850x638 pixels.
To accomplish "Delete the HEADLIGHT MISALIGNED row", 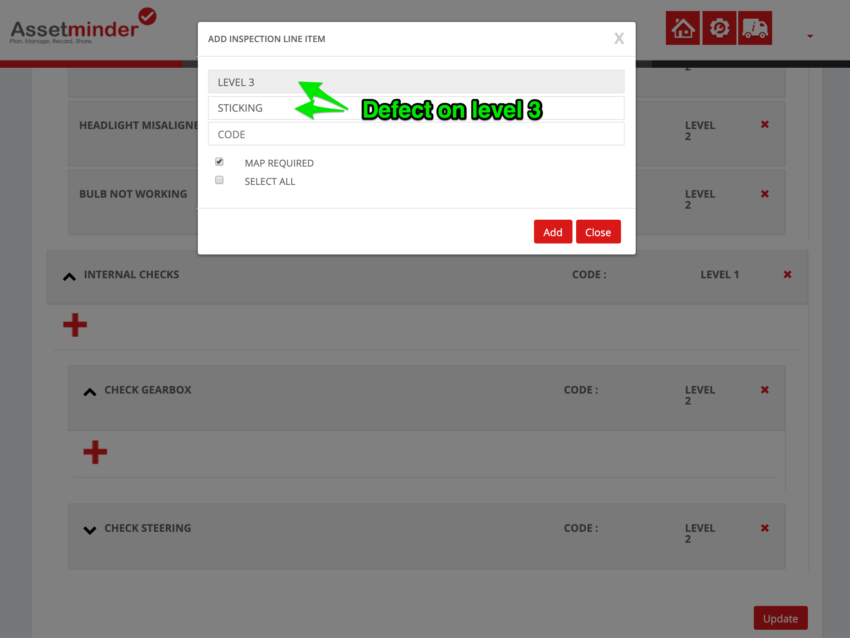I will tap(765, 124).
